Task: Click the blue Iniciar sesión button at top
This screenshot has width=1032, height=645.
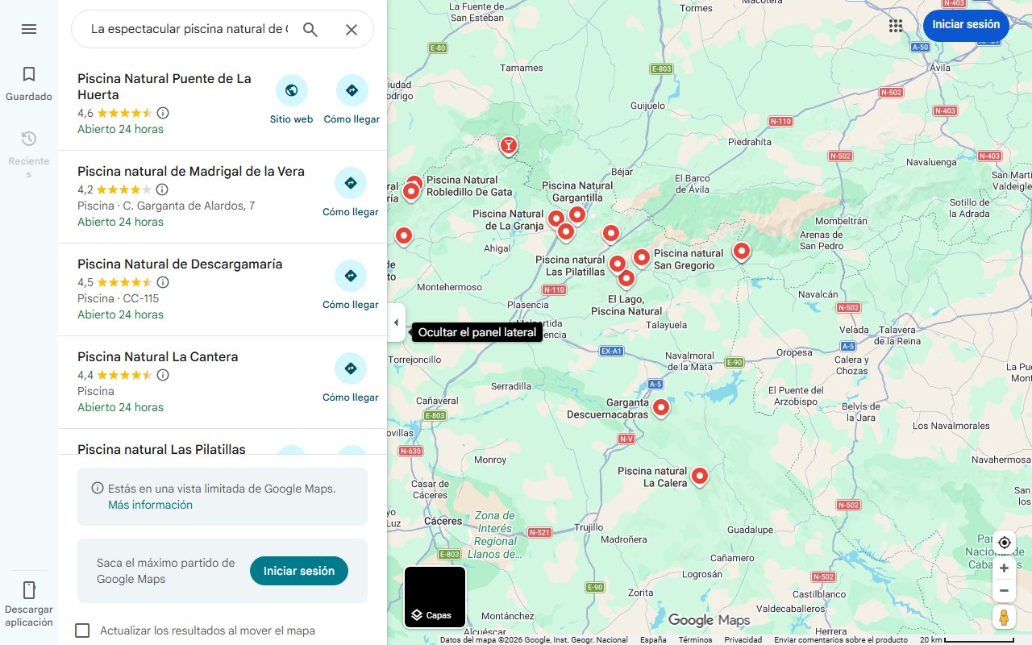Action: click(966, 25)
